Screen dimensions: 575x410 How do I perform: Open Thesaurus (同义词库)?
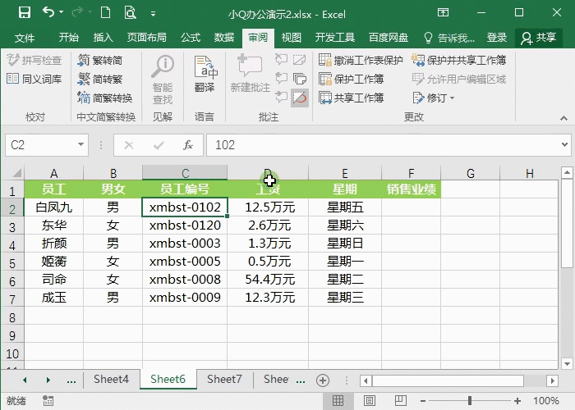pos(34,79)
